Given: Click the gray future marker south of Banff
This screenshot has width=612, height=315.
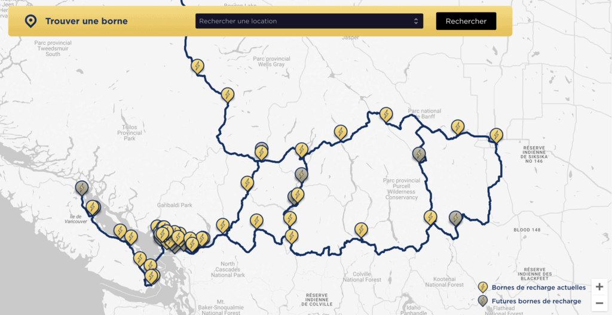Looking at the screenshot, I should tap(419, 155).
